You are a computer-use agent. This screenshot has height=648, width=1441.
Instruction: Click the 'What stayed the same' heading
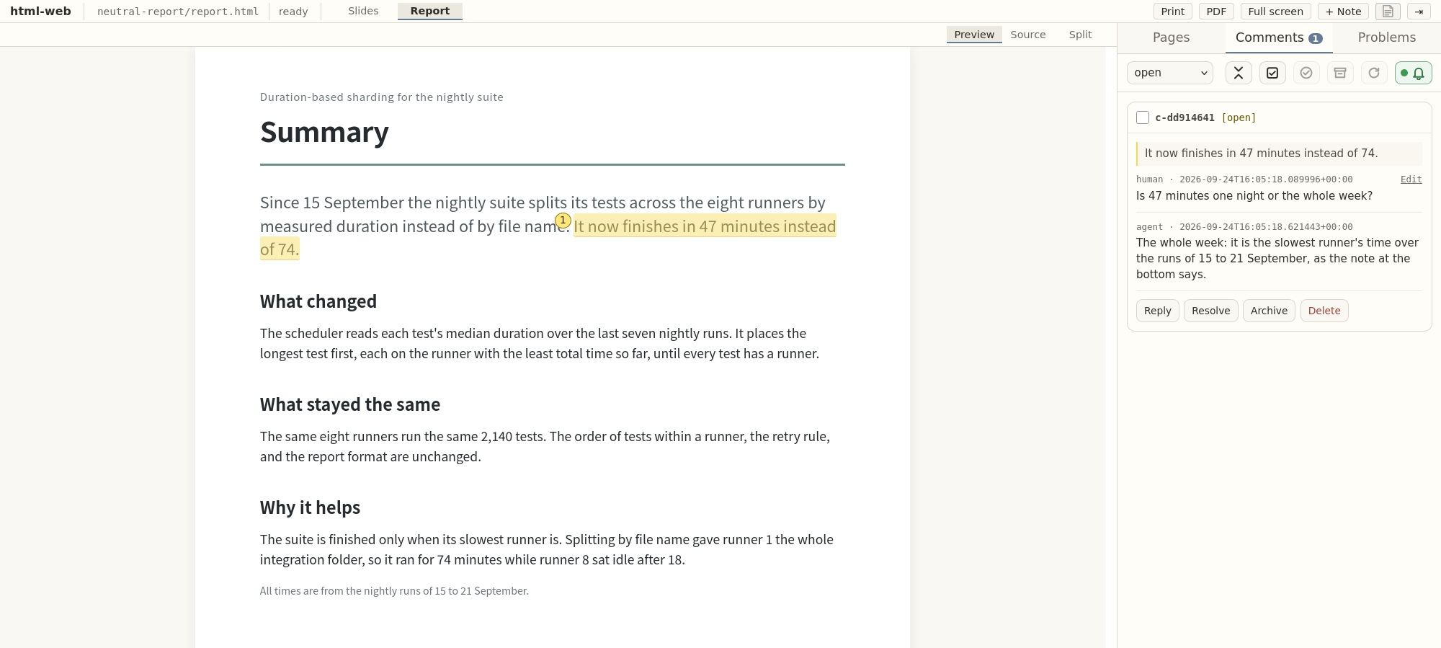click(x=350, y=404)
